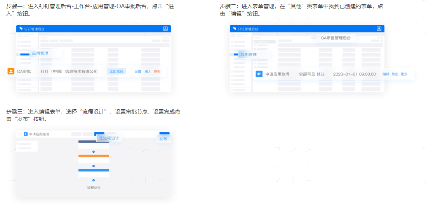The height and width of the screenshot is (205, 426).
Task: Click 导出 in the 申请应用账号 row
Action: click(395, 74)
